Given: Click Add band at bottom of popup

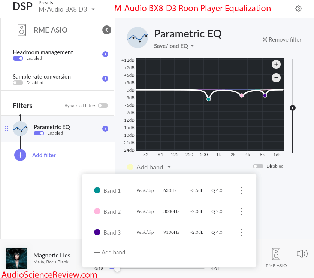Looking at the screenshot, I should tap(109, 253).
